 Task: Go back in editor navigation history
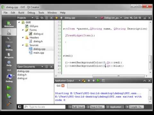(57, 18)
